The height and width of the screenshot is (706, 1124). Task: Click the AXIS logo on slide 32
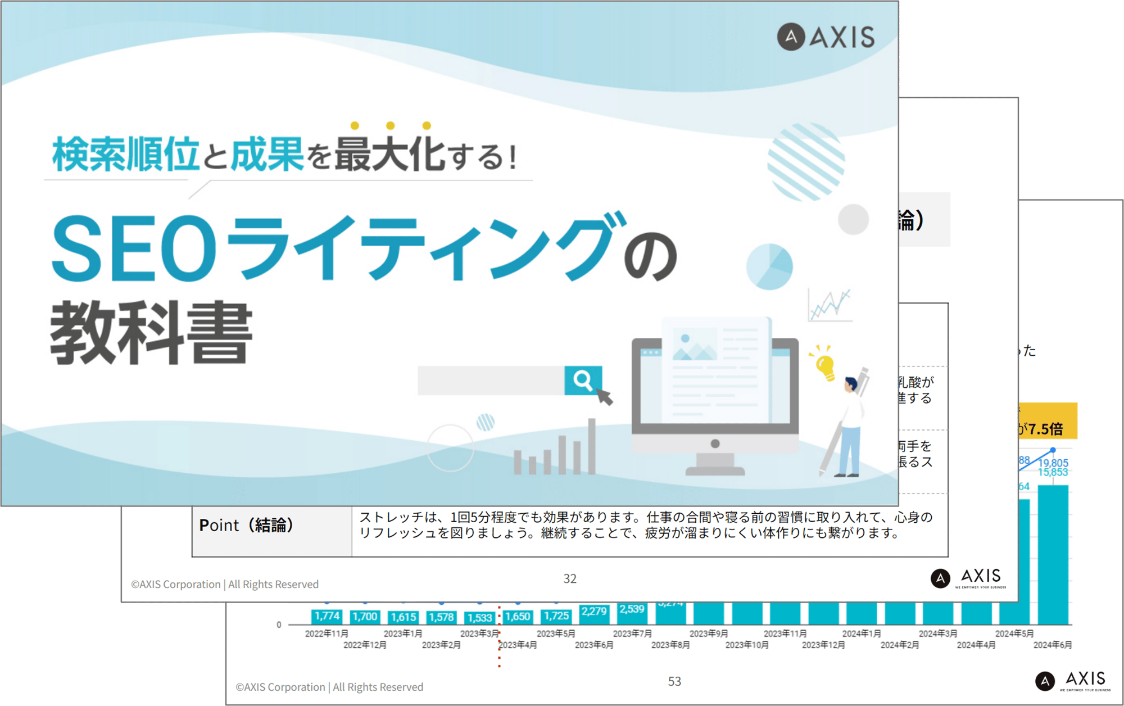pyautogui.click(x=968, y=577)
